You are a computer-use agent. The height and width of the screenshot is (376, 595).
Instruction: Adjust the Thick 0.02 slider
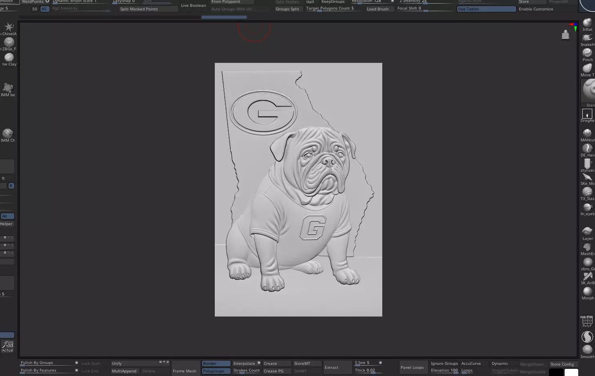click(368, 371)
